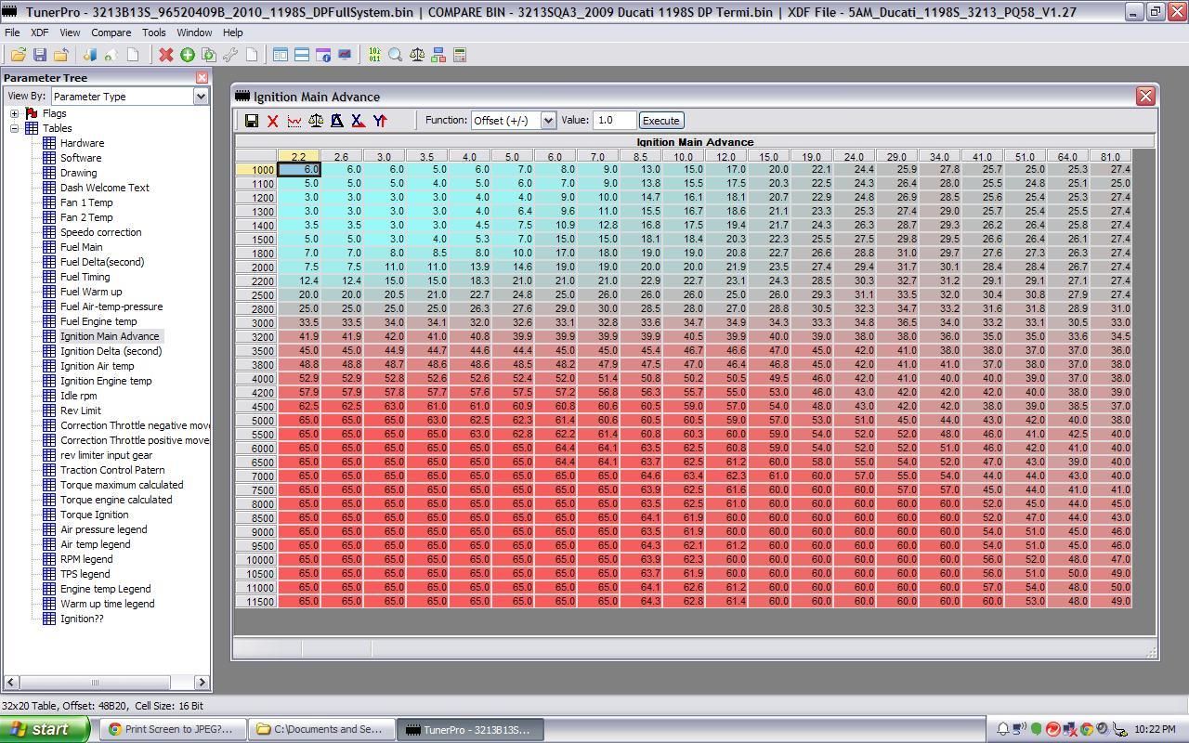Click the parameter tree horizontal scrollbar right arrow

(x=202, y=683)
